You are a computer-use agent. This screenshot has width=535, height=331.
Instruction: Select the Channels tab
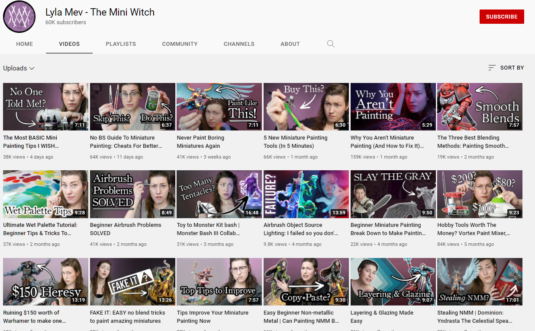pos(239,44)
